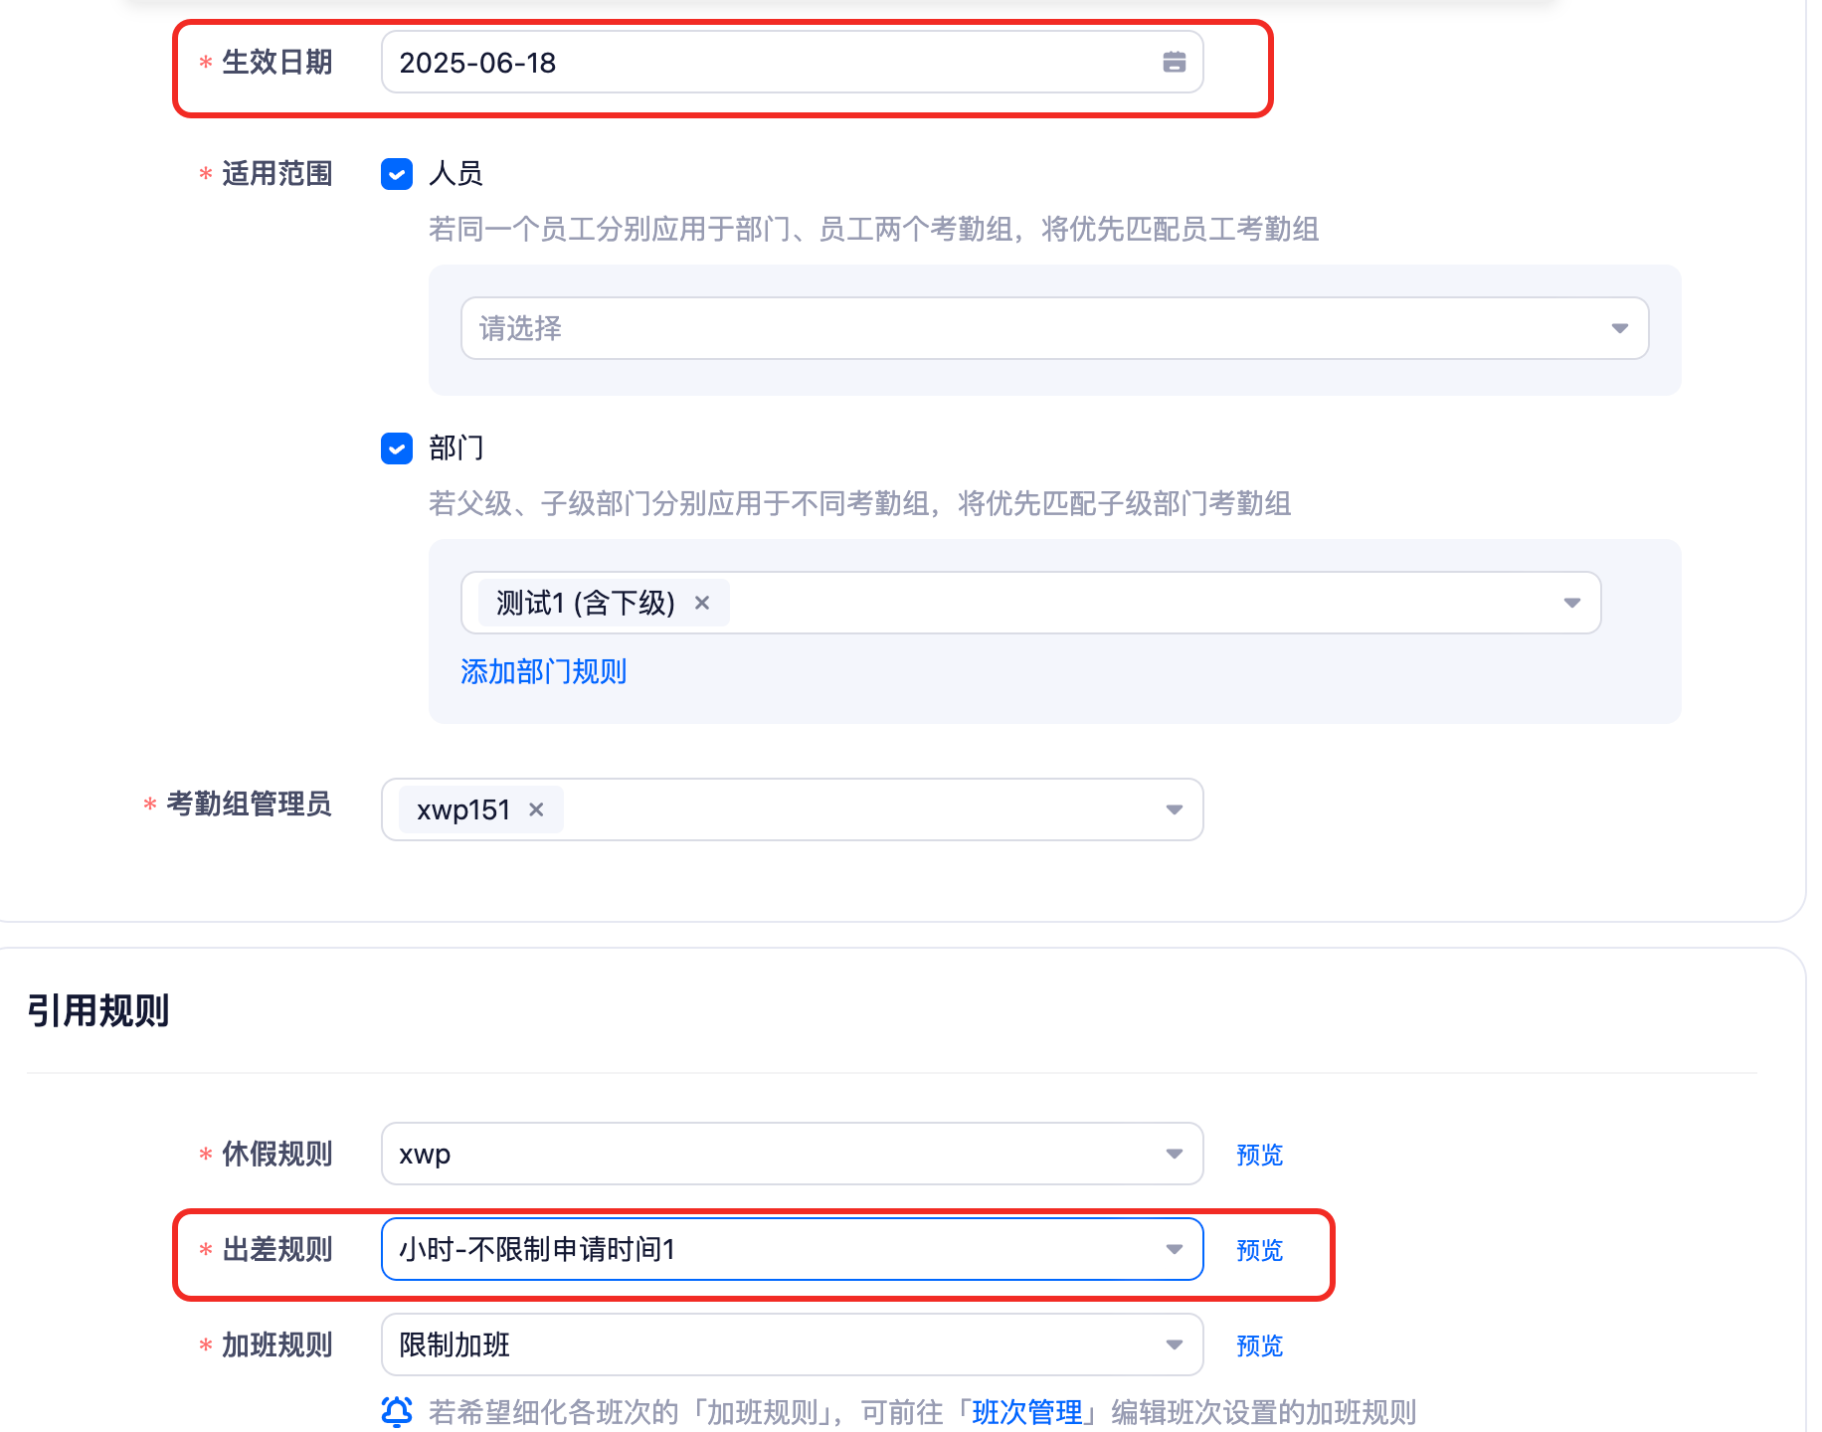The image size is (1822, 1432).
Task: Open the calendar icon for 生效日期
Action: click(1174, 63)
